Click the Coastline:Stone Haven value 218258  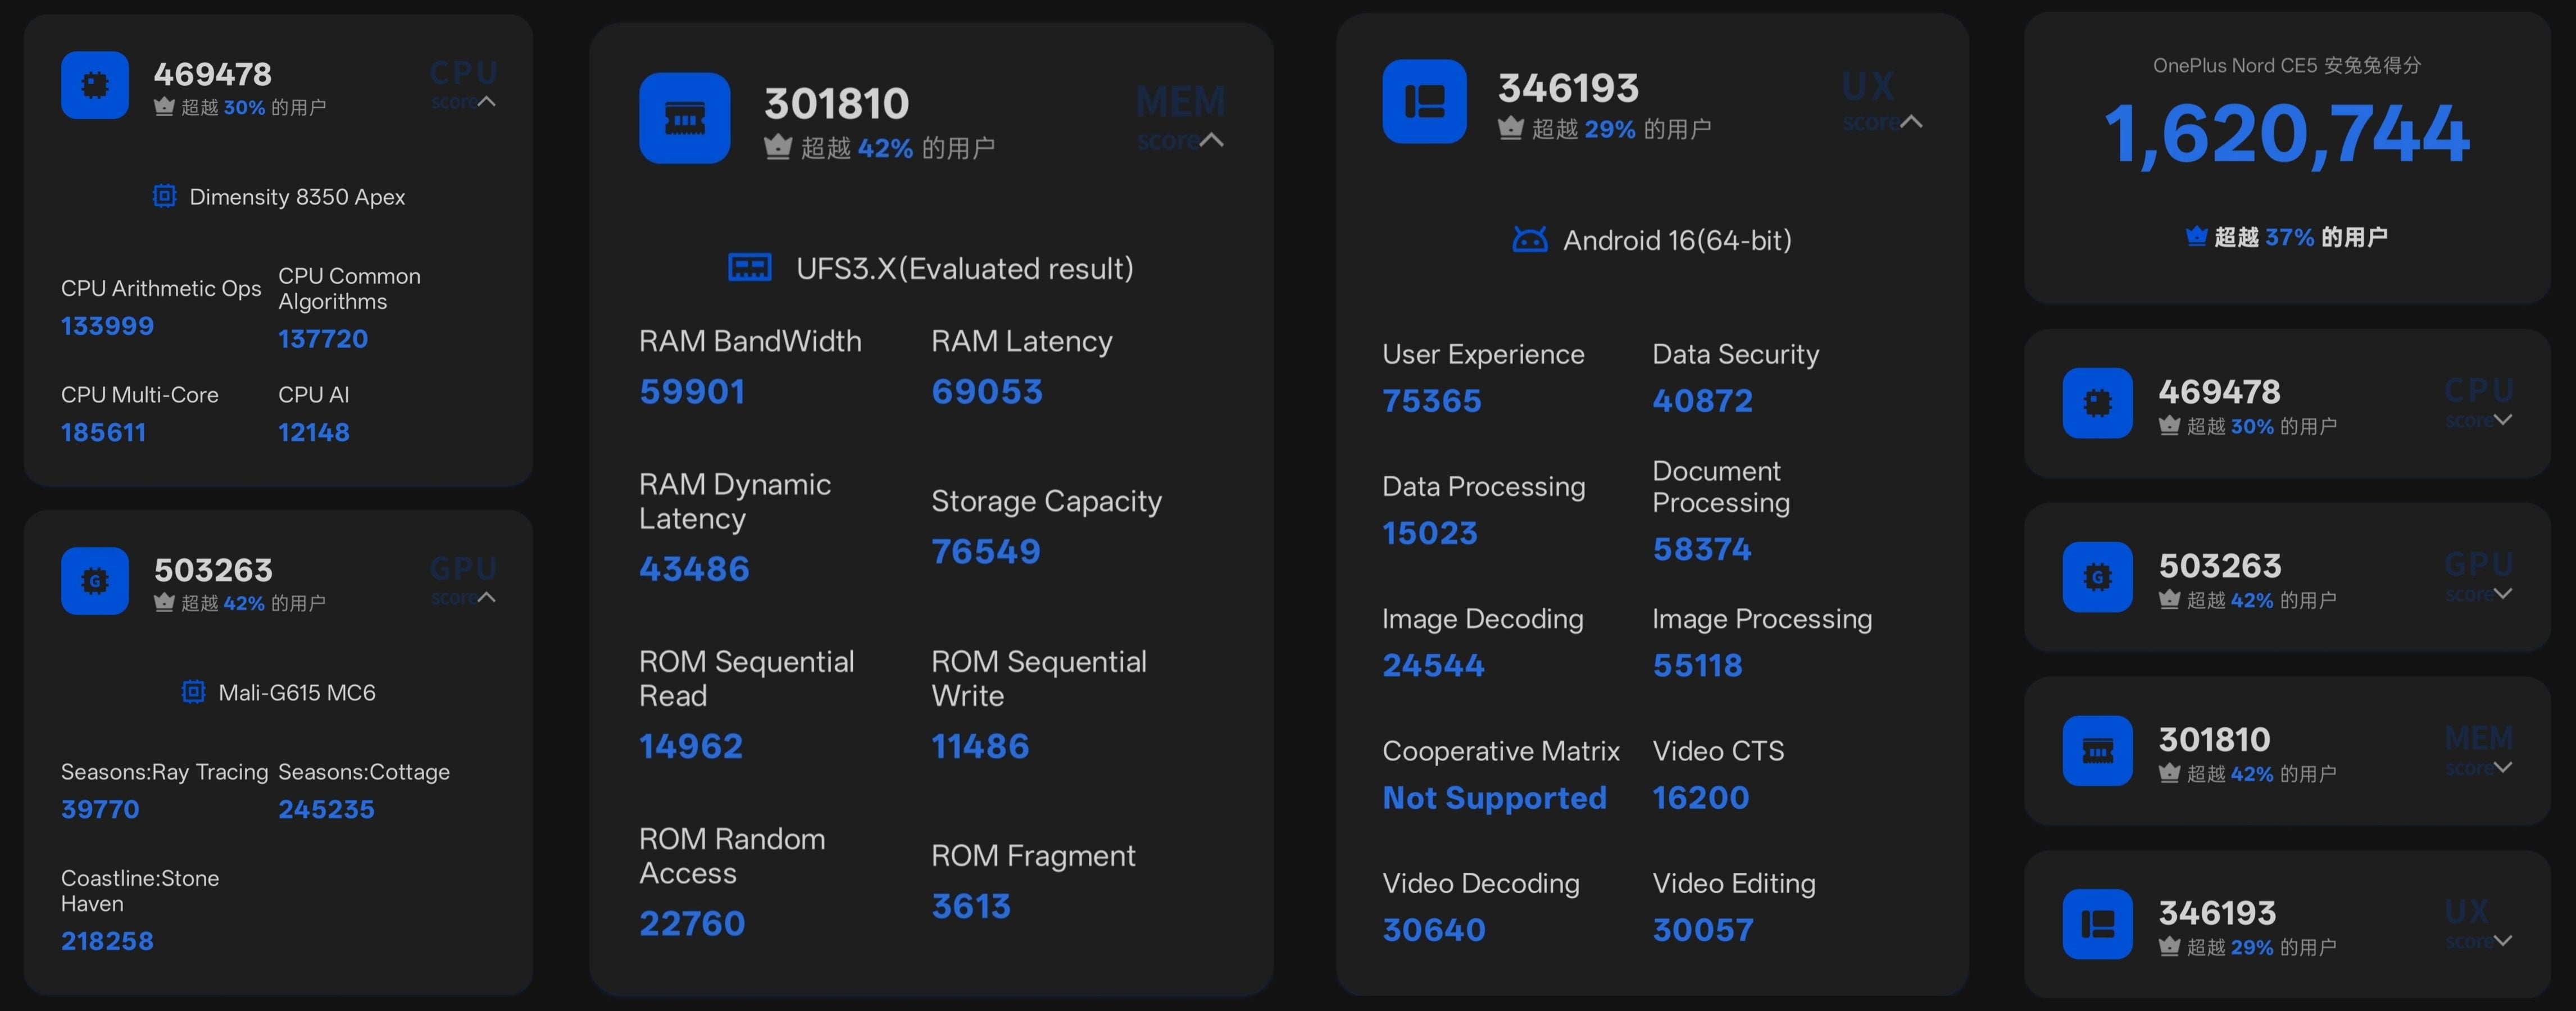(107, 941)
